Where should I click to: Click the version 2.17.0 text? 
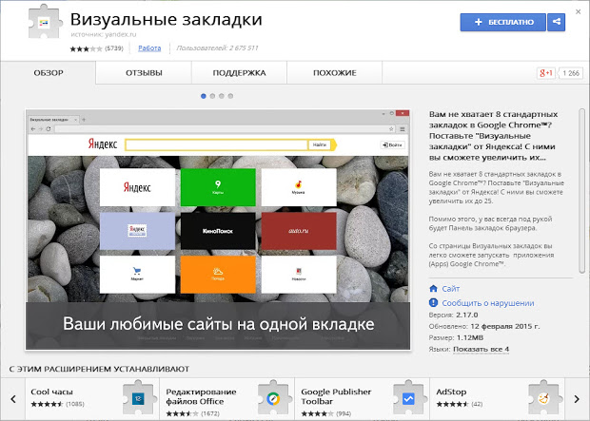(x=467, y=315)
